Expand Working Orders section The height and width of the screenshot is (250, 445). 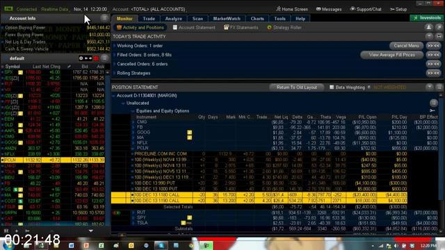(115, 46)
